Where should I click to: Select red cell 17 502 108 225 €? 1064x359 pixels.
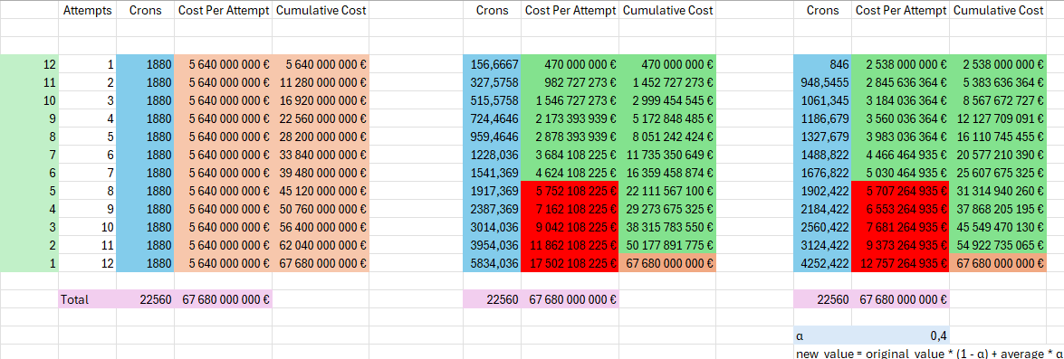(x=570, y=263)
